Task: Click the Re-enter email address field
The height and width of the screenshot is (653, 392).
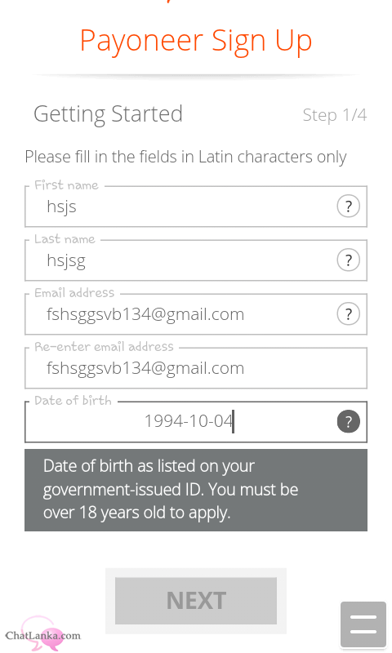Action: [x=196, y=368]
